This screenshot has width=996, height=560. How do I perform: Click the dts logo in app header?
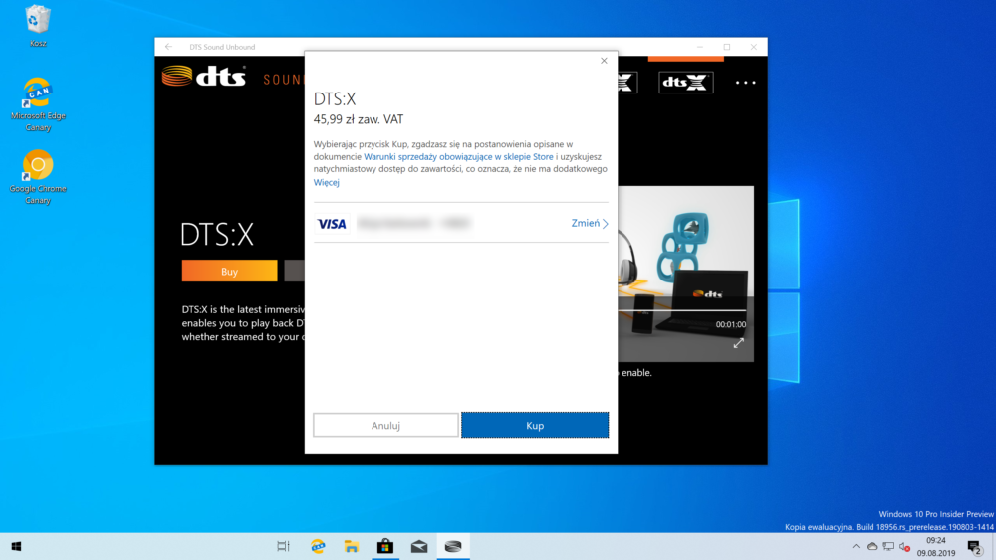point(204,77)
